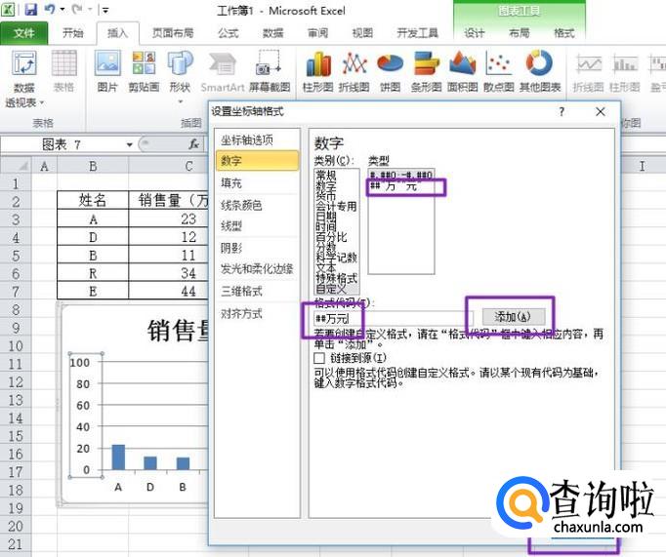The width and height of the screenshot is (666, 557).
Task: Insert a Column chart (柱形图)
Action: click(317, 71)
